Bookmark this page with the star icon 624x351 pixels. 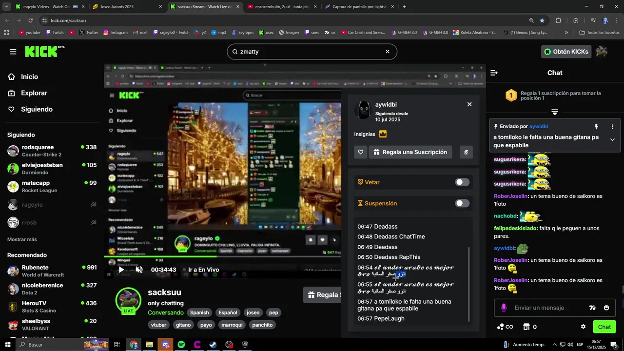pyautogui.click(x=542, y=20)
